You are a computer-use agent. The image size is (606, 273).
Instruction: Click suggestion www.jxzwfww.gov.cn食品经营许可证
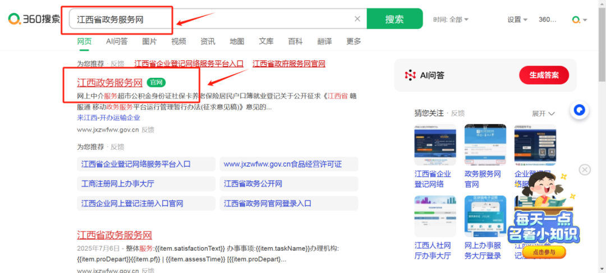[x=289, y=164]
